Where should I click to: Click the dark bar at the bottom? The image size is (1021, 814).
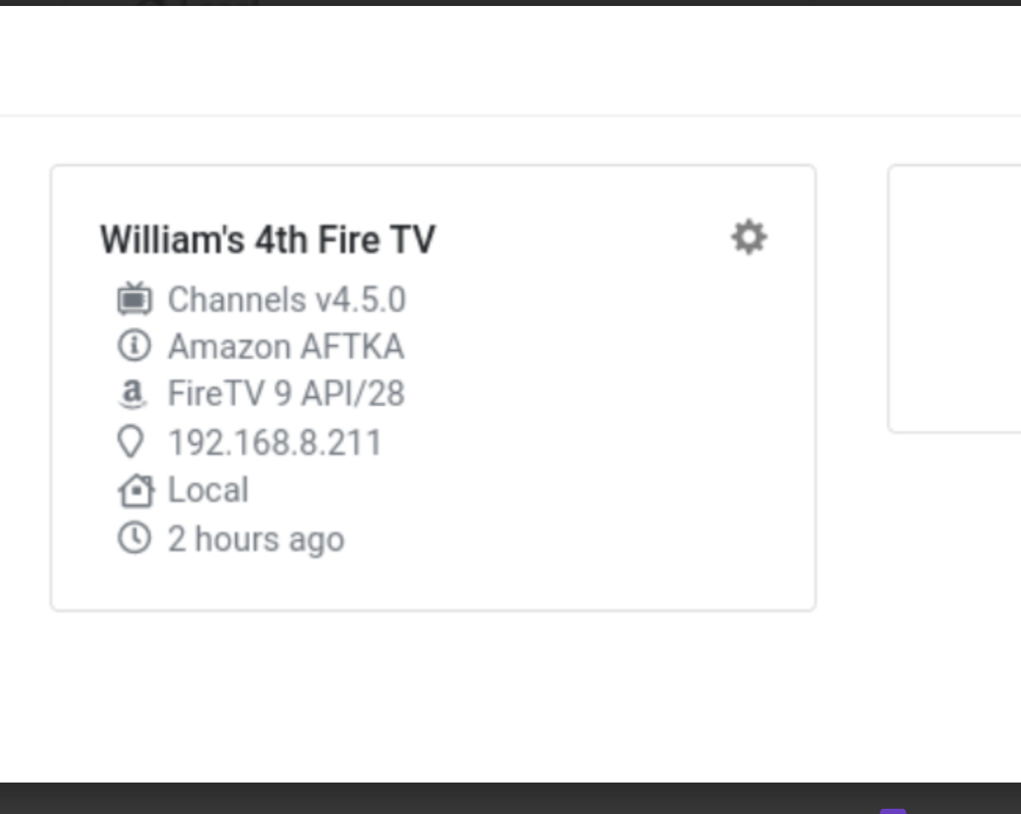436,798
